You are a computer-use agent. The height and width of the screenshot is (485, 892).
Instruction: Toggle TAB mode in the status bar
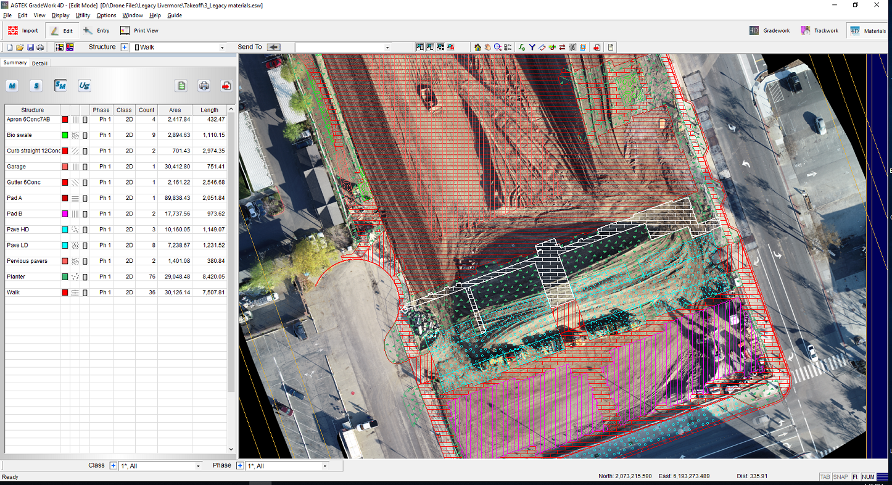tap(825, 476)
